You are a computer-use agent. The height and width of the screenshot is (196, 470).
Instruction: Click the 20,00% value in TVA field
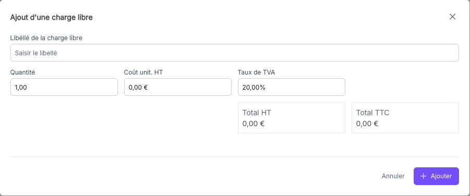[254, 88]
